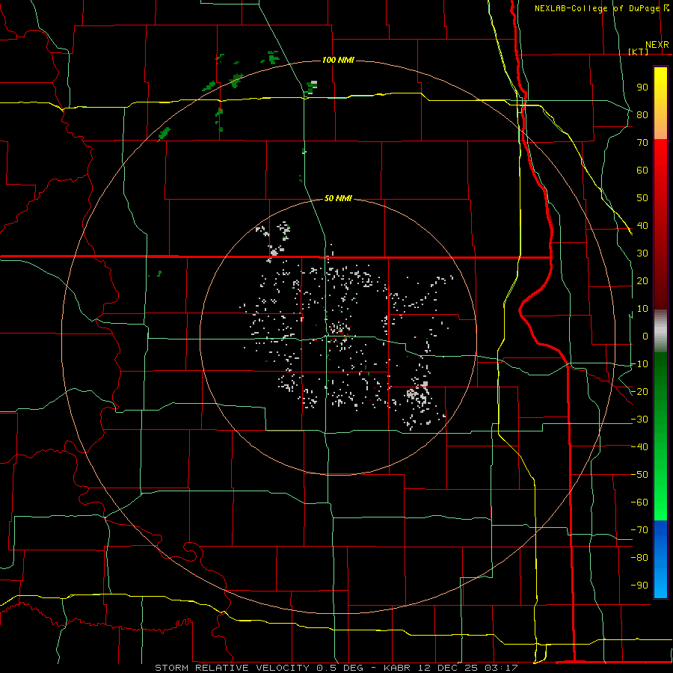Click the -80 value on the velocity scale
Viewport: 673px width, 673px height.
[x=639, y=558]
